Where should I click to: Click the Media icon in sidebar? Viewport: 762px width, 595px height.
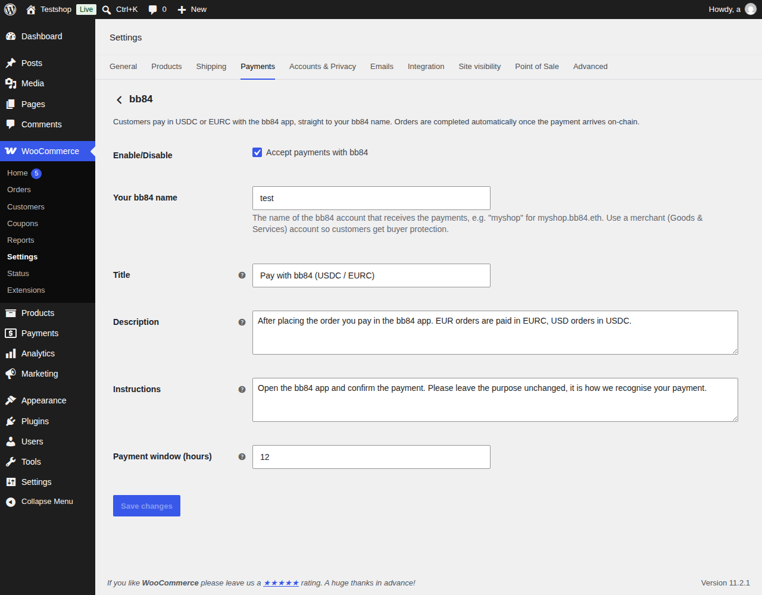11,83
